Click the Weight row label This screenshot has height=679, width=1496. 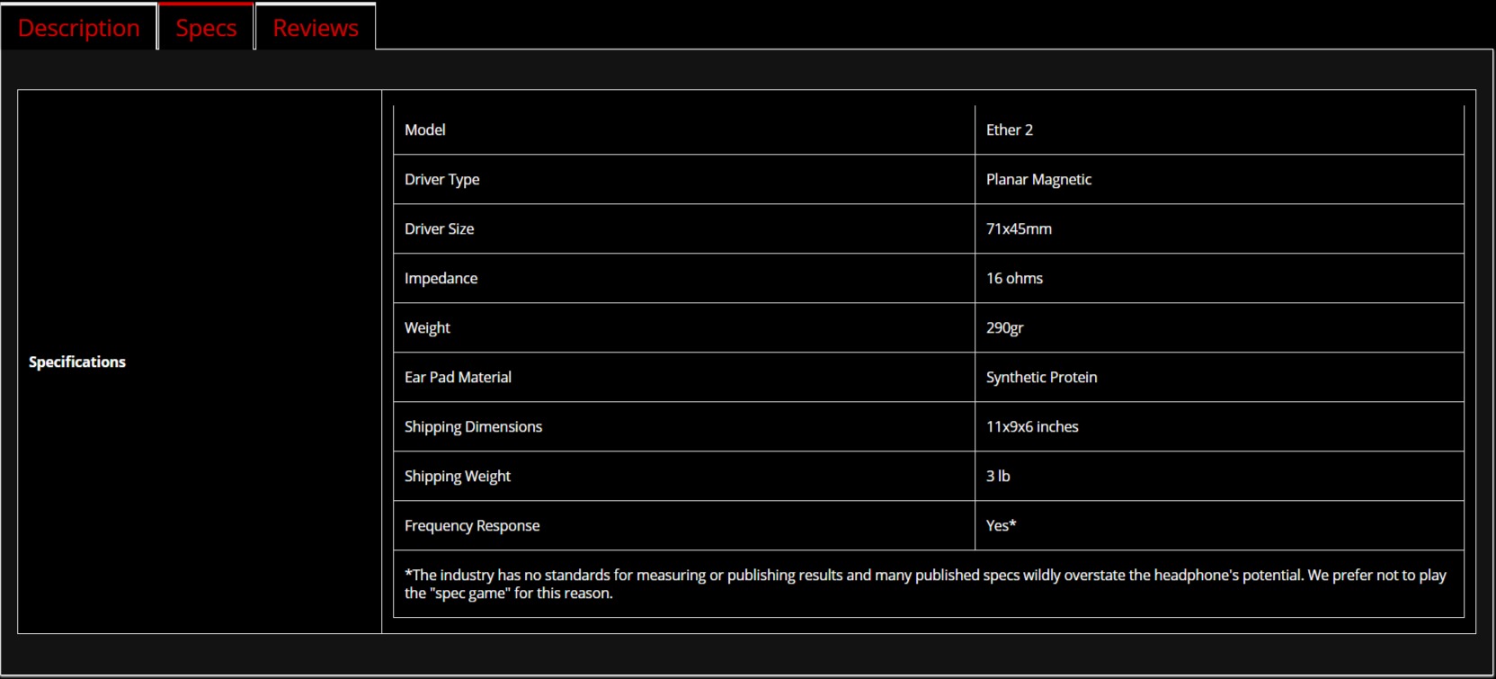click(x=428, y=327)
